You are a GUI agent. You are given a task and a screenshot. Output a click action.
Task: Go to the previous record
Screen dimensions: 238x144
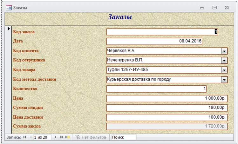tap(31, 137)
